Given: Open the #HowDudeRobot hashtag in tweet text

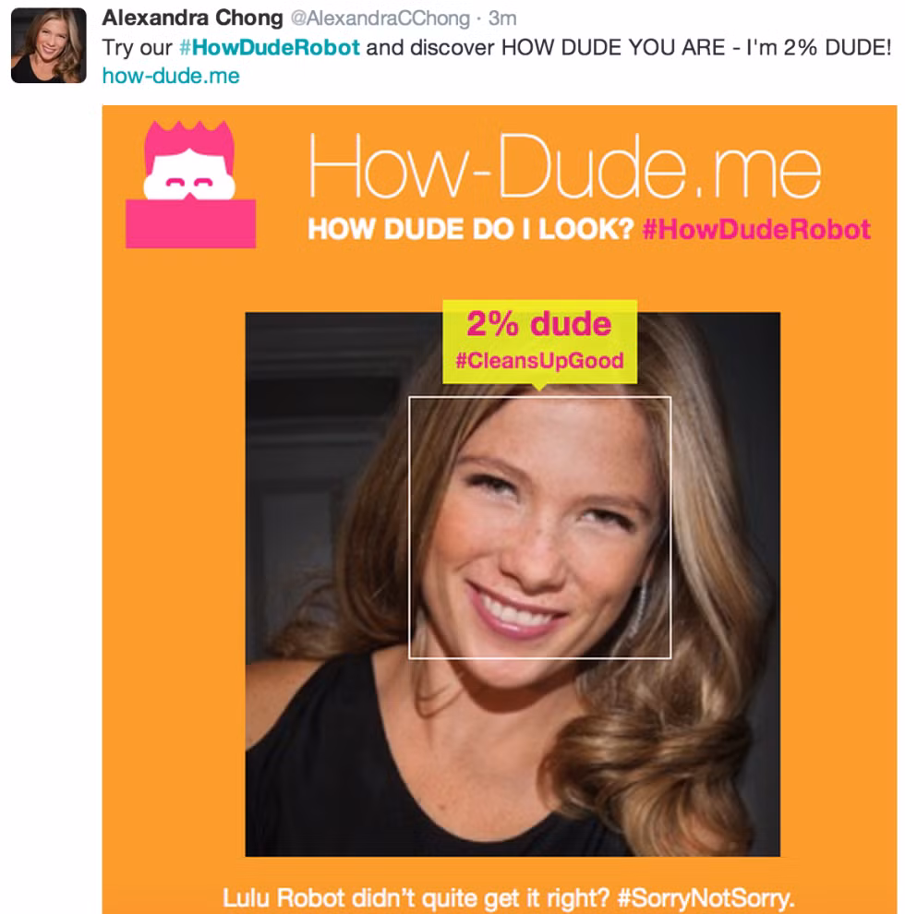Looking at the screenshot, I should (x=270, y=47).
